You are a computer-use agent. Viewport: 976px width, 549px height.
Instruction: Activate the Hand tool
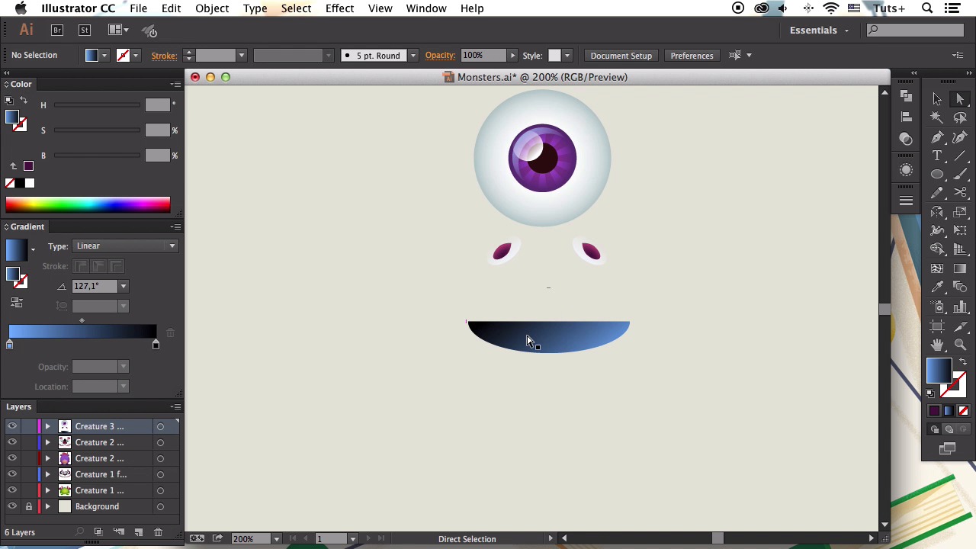(x=937, y=345)
